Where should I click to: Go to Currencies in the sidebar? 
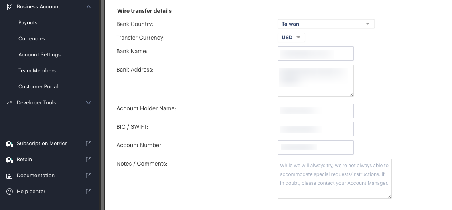32,39
